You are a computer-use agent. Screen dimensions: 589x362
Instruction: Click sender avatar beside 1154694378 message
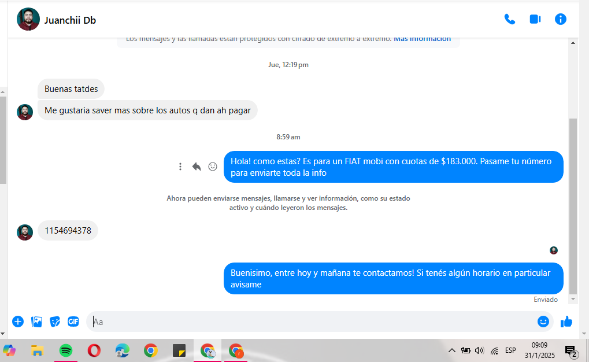[25, 232]
